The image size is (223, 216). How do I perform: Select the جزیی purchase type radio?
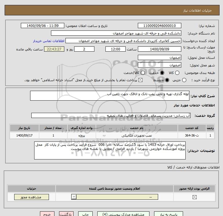(x=184, y=80)
